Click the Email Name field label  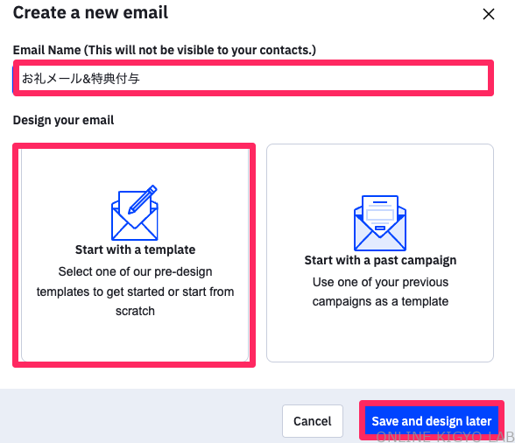165,50
